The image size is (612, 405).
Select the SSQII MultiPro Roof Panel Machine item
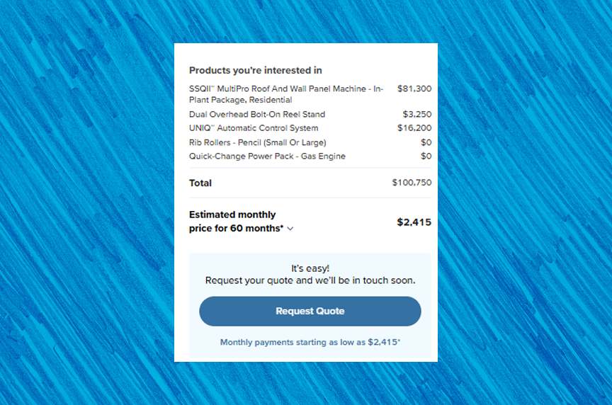pos(286,94)
